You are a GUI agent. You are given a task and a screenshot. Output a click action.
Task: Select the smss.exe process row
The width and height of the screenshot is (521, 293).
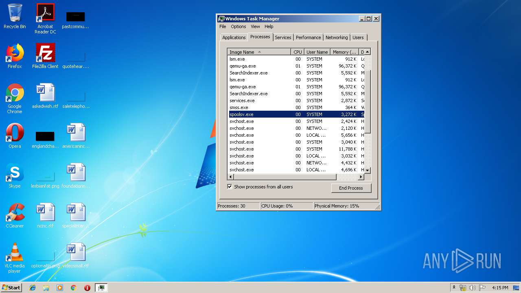tap(296, 107)
